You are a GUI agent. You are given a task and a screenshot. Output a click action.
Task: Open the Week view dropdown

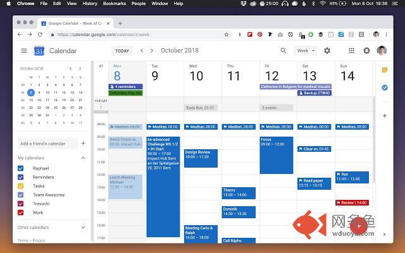coord(306,51)
